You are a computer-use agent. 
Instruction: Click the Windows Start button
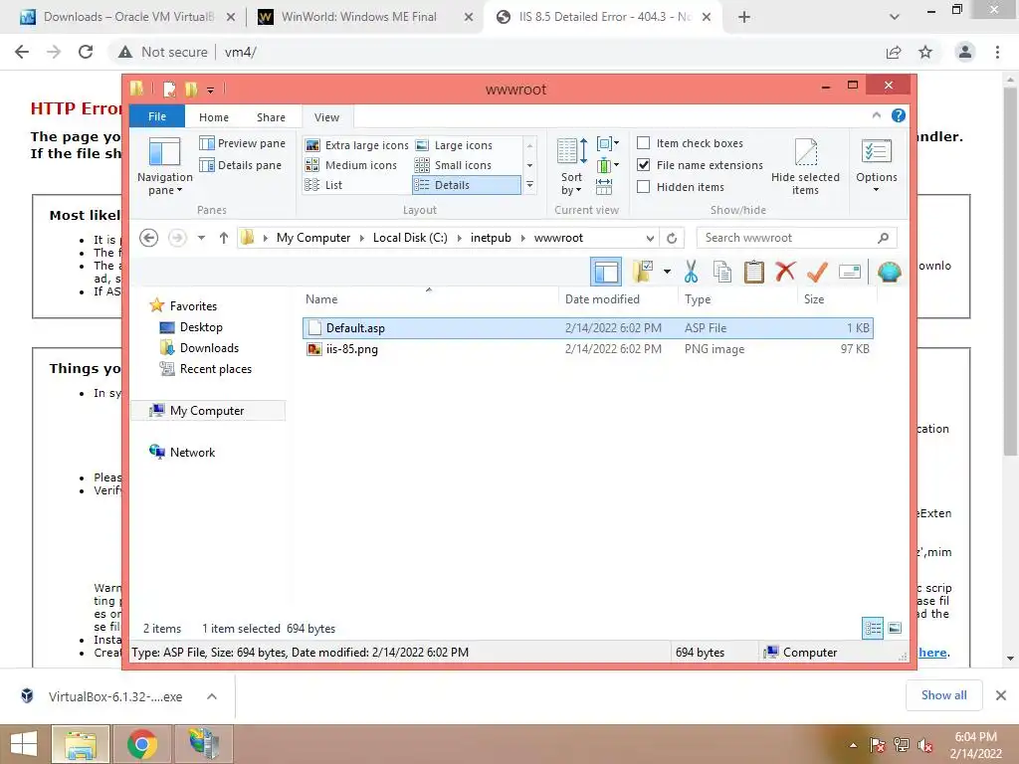pos(24,744)
